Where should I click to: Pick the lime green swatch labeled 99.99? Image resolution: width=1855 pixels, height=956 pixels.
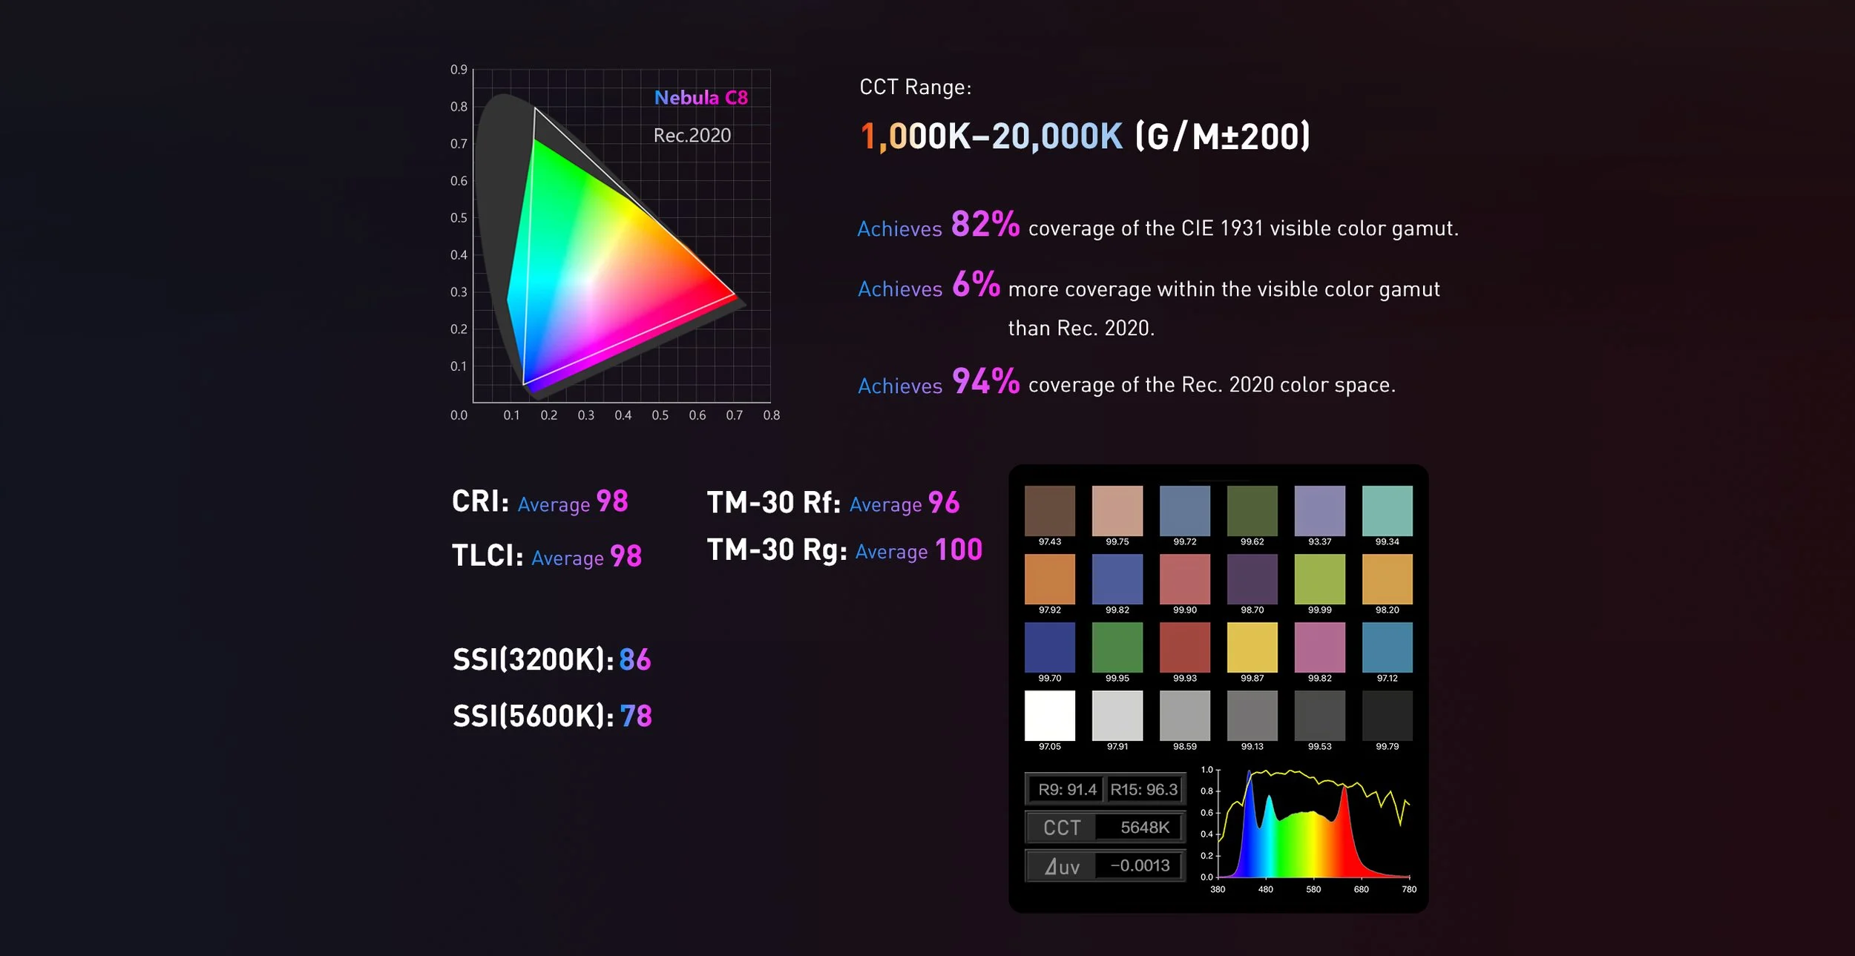click(1319, 578)
